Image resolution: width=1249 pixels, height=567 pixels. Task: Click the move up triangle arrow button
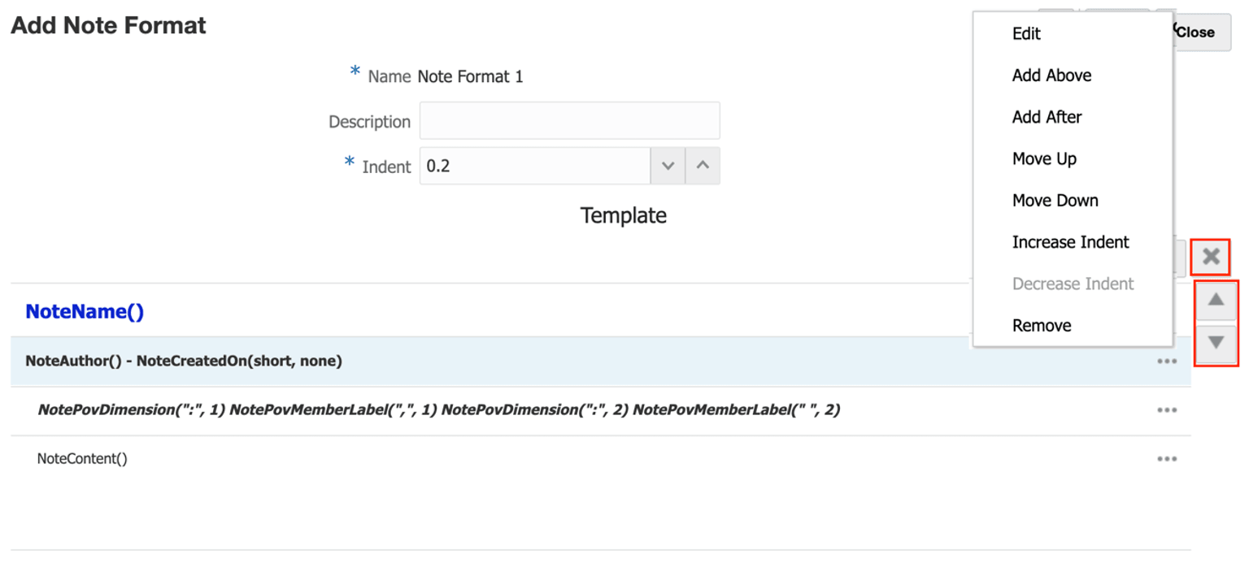click(x=1216, y=301)
